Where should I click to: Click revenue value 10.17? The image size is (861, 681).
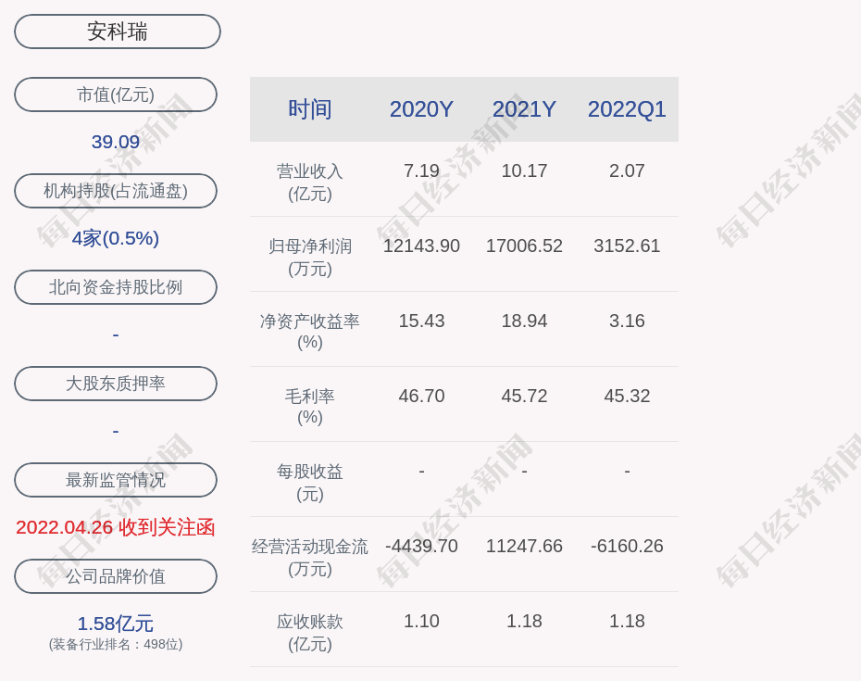524,170
